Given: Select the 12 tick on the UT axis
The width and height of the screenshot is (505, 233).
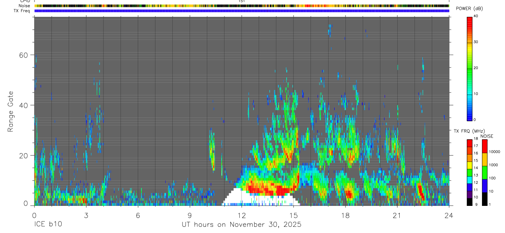Looking at the screenshot, I should pyautogui.click(x=241, y=215).
